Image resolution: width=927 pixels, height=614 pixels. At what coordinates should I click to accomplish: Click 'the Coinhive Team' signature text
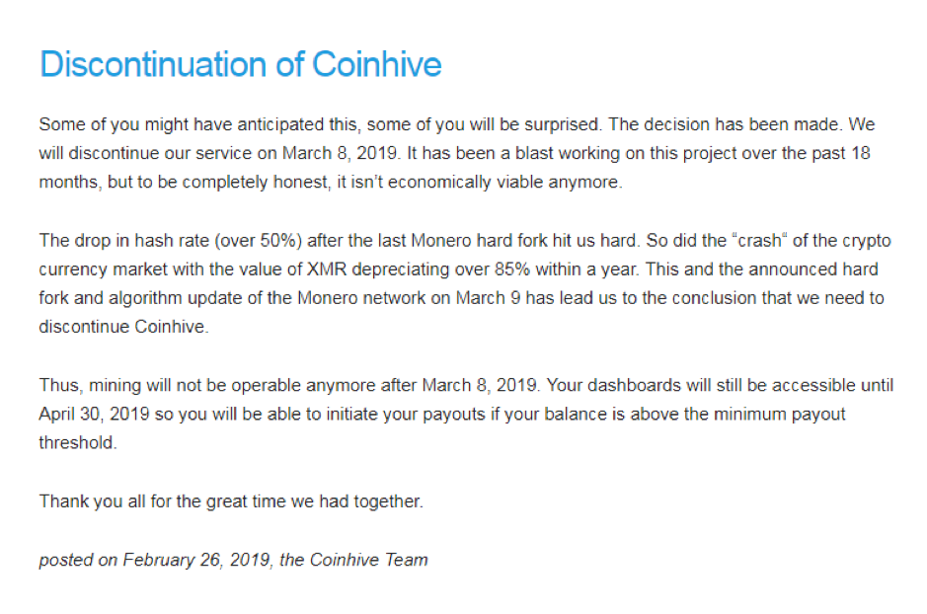click(353, 560)
